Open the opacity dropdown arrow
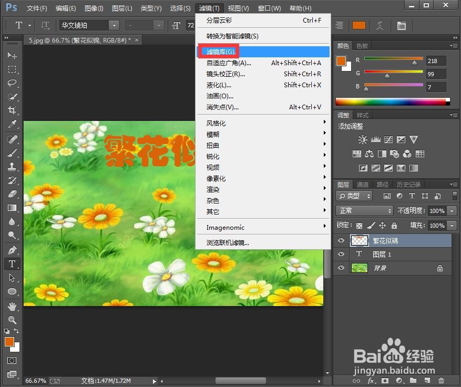The height and width of the screenshot is (387, 461). [x=452, y=210]
